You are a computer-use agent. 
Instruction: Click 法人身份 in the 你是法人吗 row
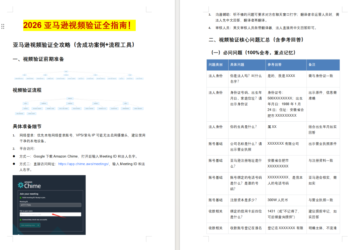point(215,76)
